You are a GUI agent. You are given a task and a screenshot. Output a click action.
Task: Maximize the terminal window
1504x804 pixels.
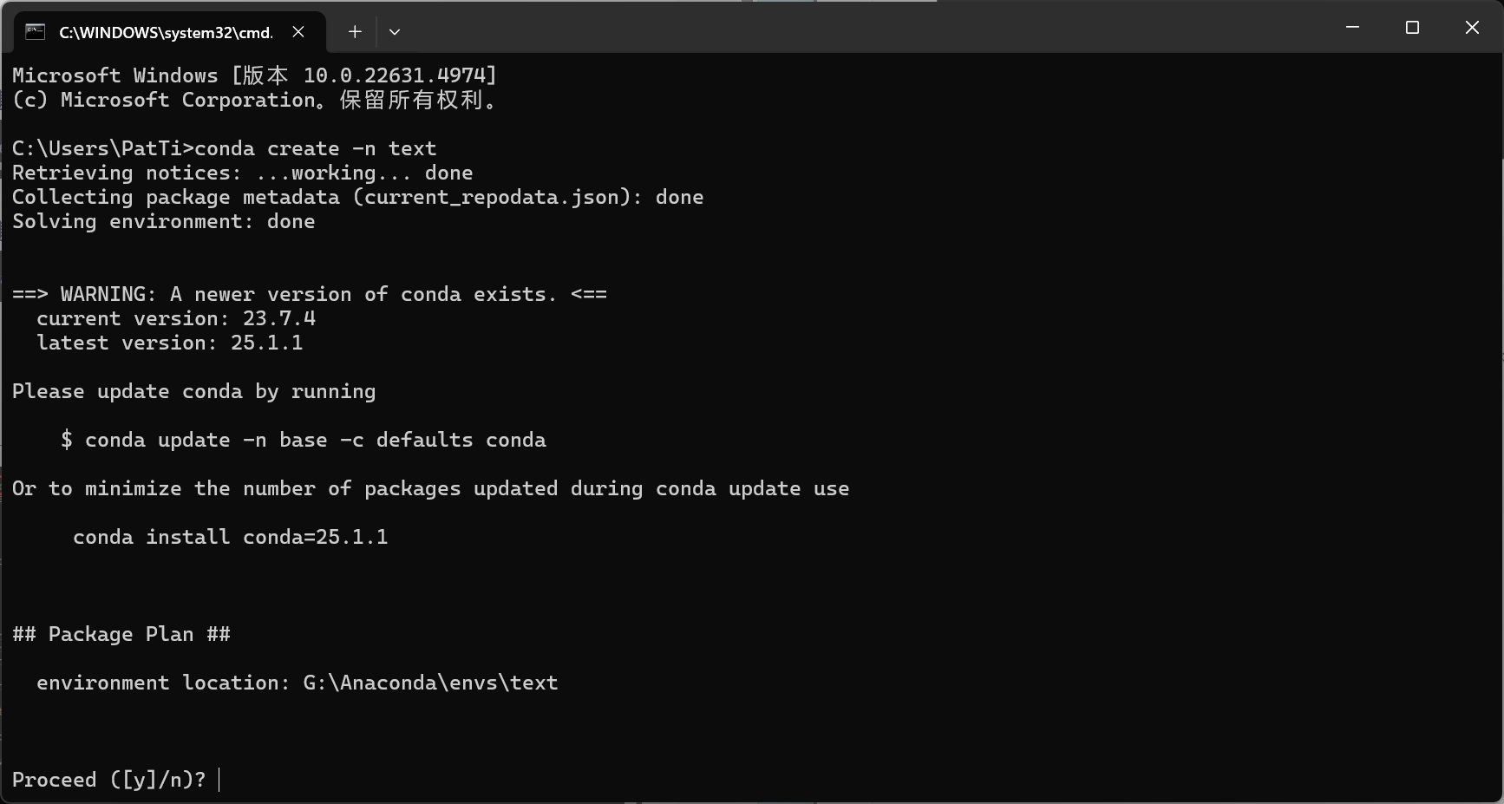click(1412, 28)
